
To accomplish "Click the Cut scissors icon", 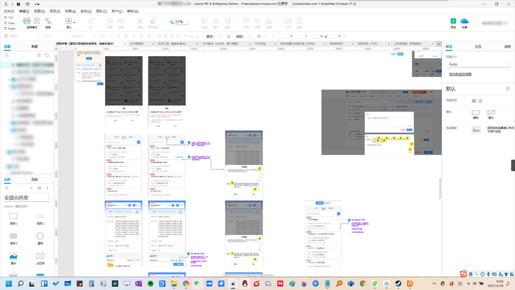I will [x=5, y=18].
